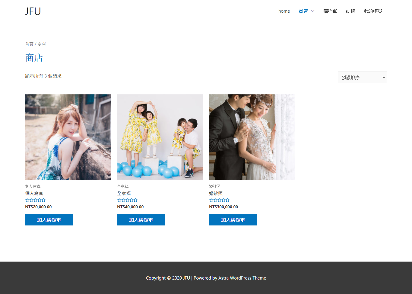Open the home menu item

pos(284,11)
